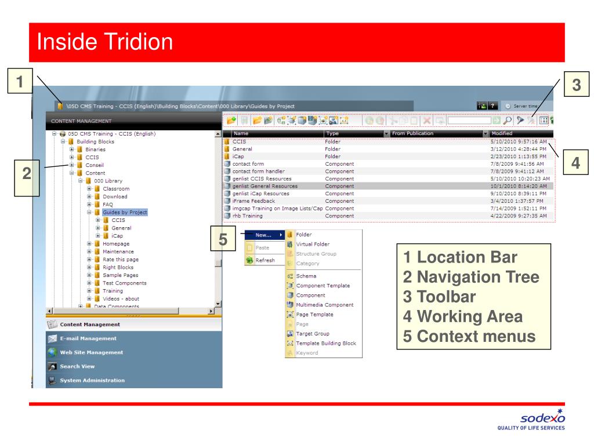This screenshot has height=445, width=594.
Task: Expand the Classroom folder node
Action: pos(89,188)
